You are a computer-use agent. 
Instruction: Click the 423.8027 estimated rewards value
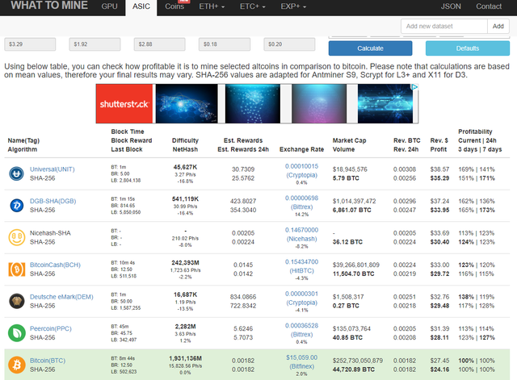click(243, 201)
